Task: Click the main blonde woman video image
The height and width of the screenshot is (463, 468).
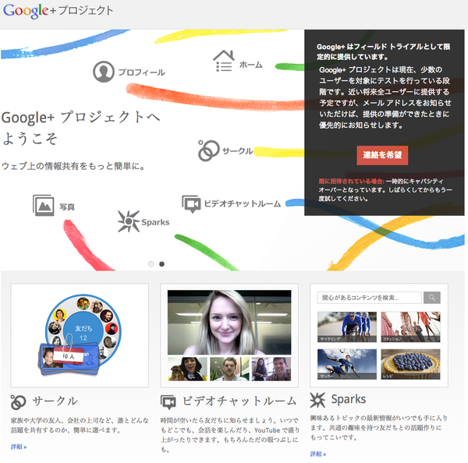Action: point(229,322)
